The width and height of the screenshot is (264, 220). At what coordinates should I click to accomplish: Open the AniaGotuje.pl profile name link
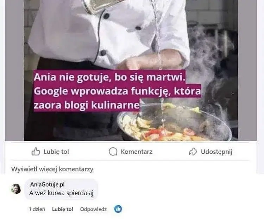[x=47, y=185]
